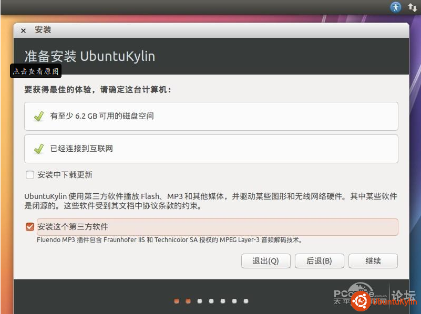
Task: Click 继续 to proceed with installation
Action: (373, 261)
